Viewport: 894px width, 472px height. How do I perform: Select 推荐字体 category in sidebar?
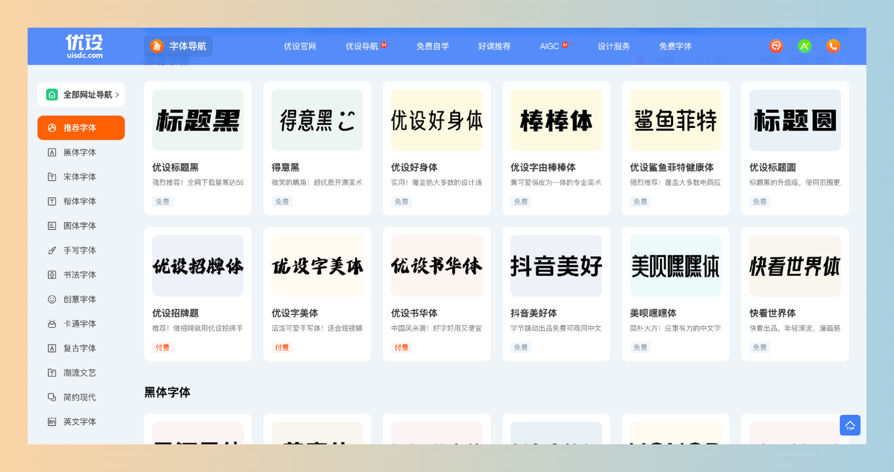click(x=81, y=128)
